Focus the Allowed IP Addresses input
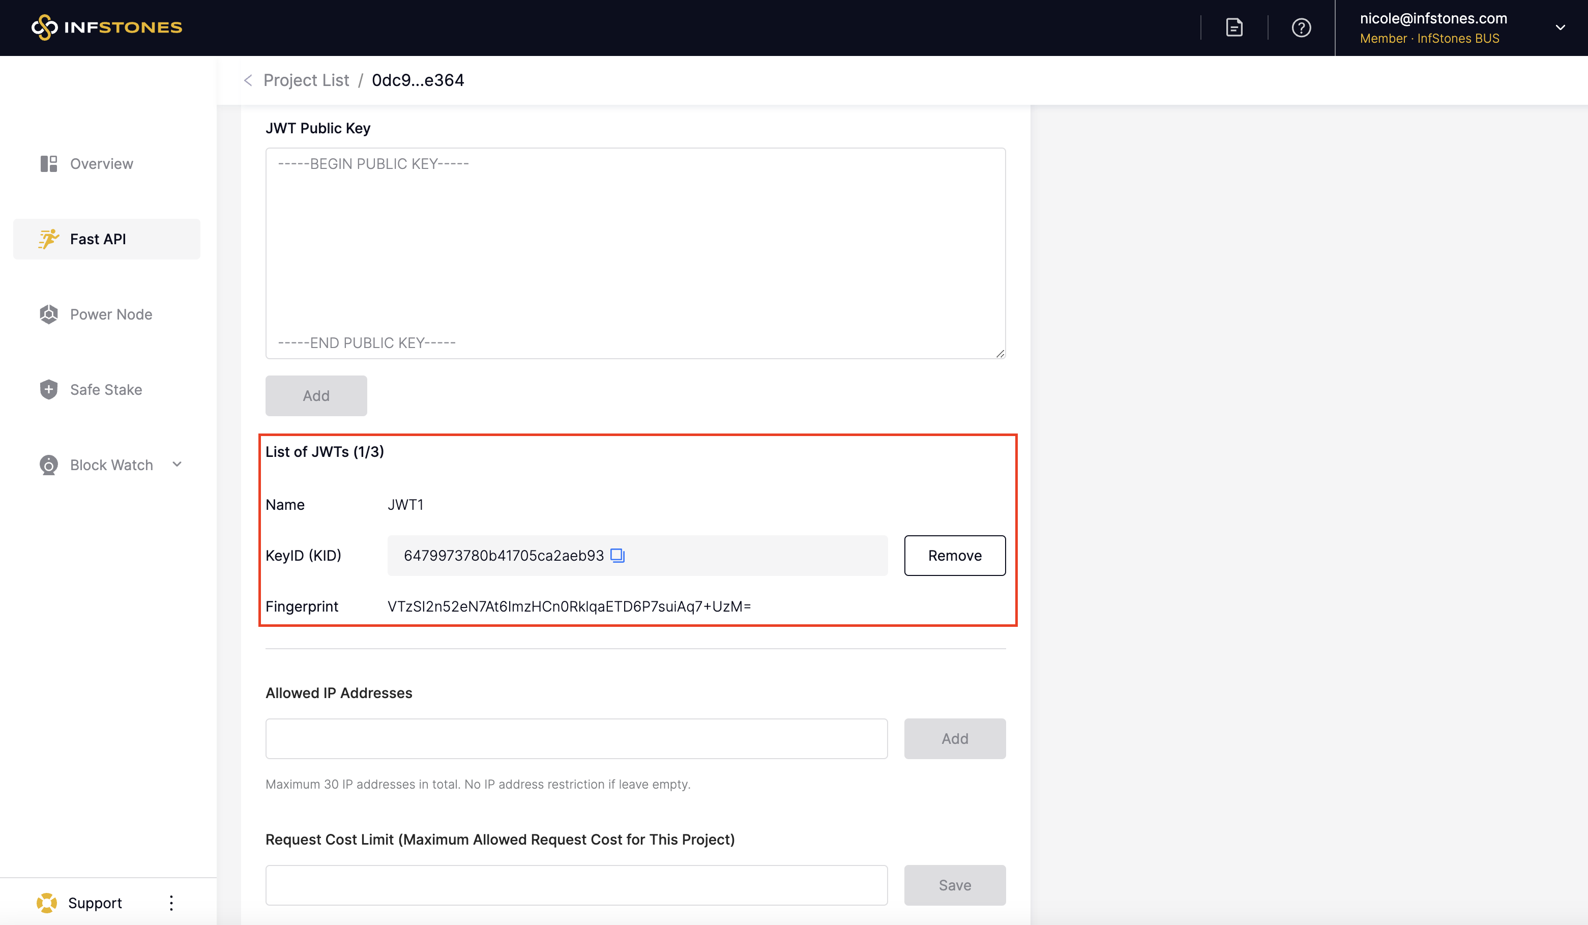Viewport: 1588px width, 925px height. pos(576,738)
